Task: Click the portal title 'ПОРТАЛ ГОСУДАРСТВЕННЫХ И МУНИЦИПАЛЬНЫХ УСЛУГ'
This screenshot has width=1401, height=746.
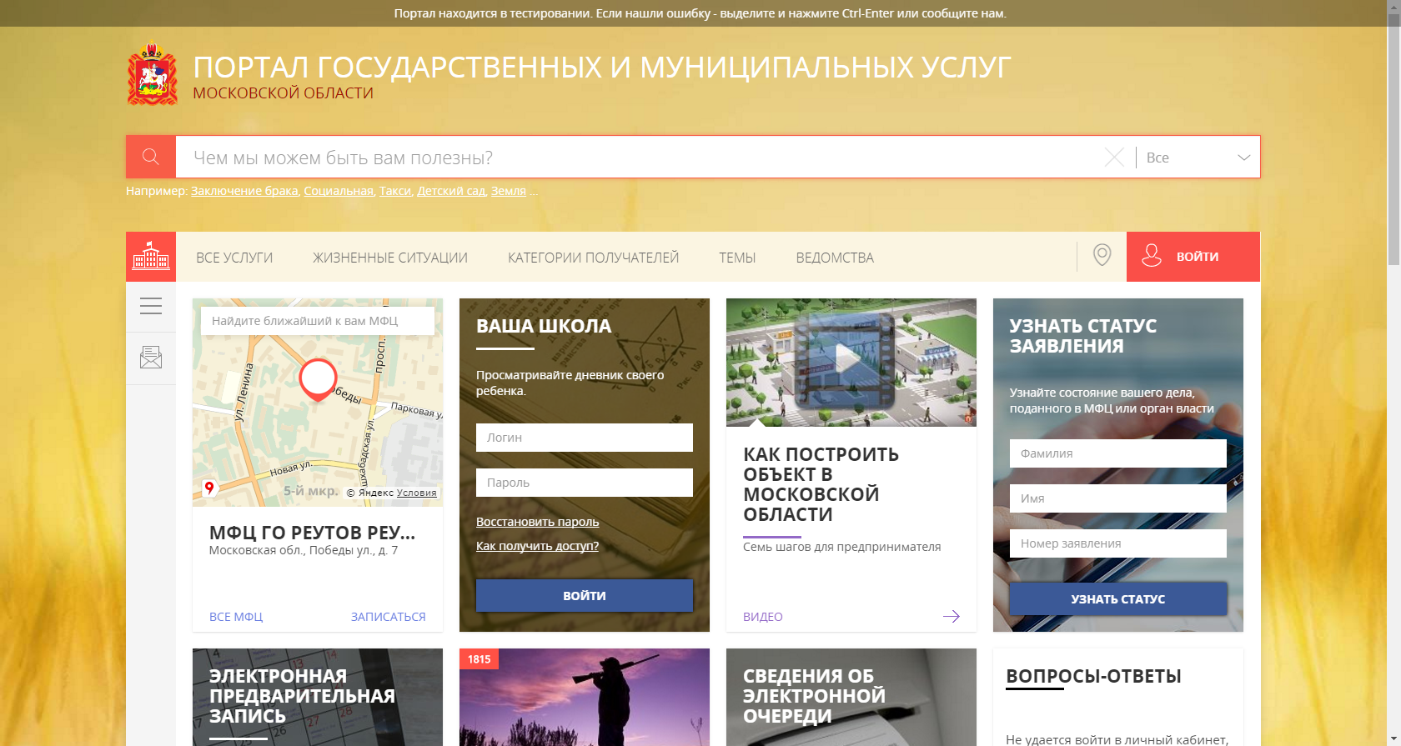Action: coord(602,67)
